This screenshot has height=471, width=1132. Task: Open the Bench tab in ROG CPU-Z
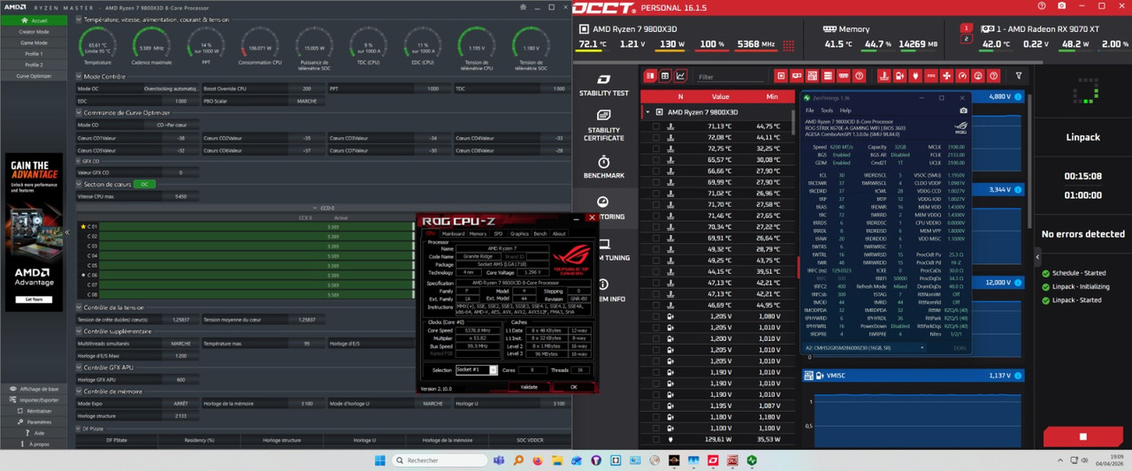(541, 234)
